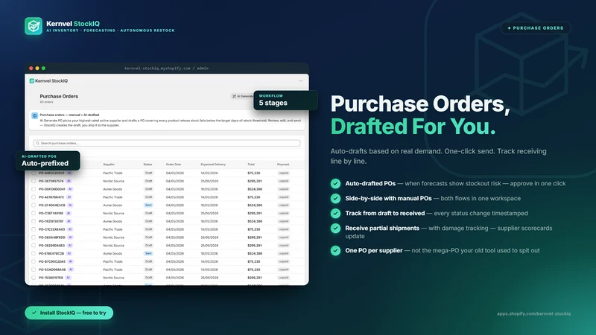Click the Purchase Orders pill at top right
596x335 pixels.
coord(535,28)
